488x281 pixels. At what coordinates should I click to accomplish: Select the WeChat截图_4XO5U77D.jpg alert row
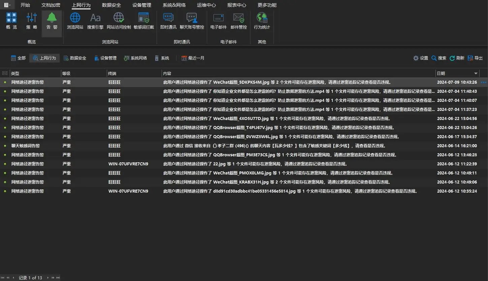(244, 119)
